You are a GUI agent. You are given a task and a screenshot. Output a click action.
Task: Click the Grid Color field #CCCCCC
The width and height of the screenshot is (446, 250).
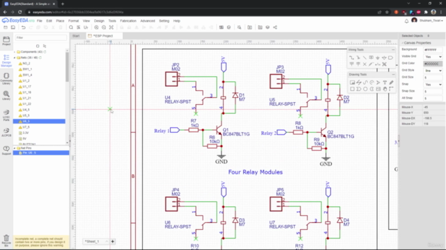(x=433, y=64)
